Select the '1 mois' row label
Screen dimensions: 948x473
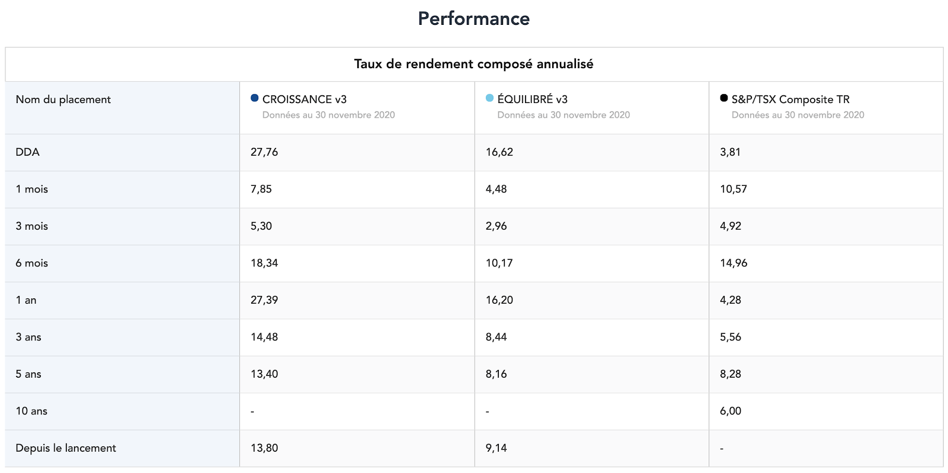click(x=32, y=189)
